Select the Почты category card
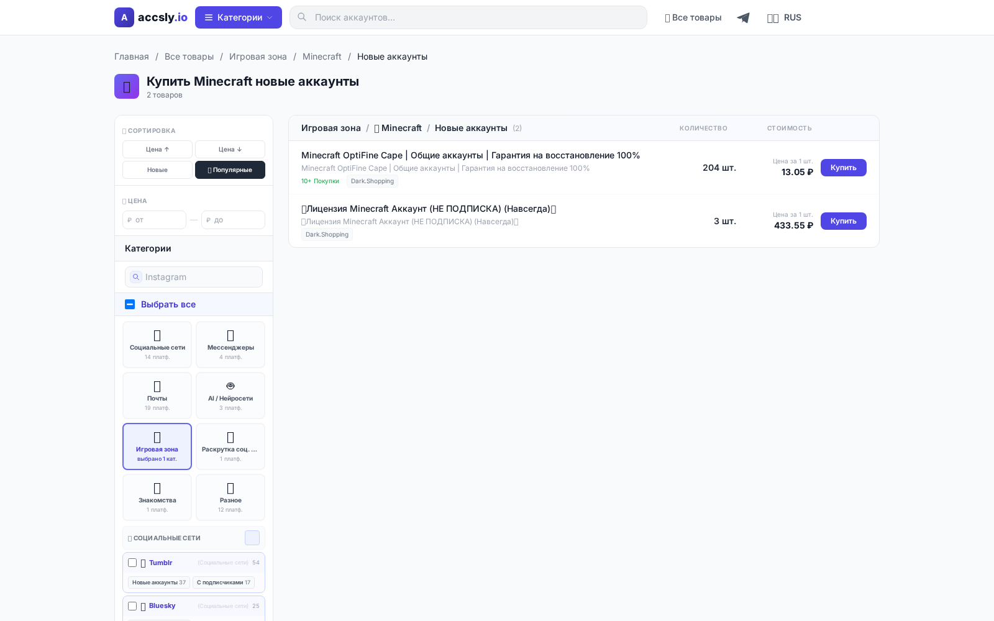The image size is (994, 621). 157,396
